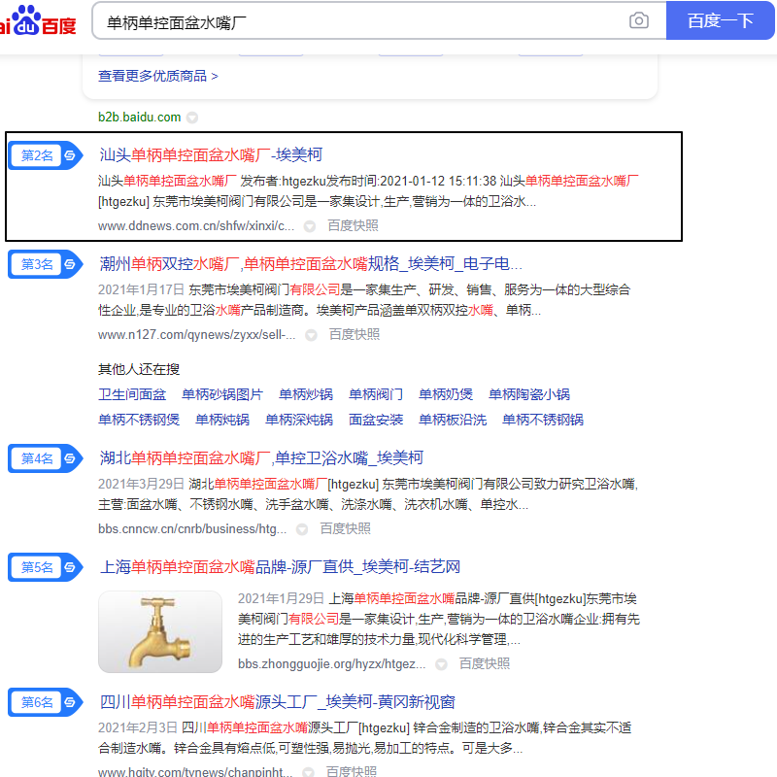Open www.hgitv.com result URL
The width and height of the screenshot is (777, 777).
tap(195, 771)
